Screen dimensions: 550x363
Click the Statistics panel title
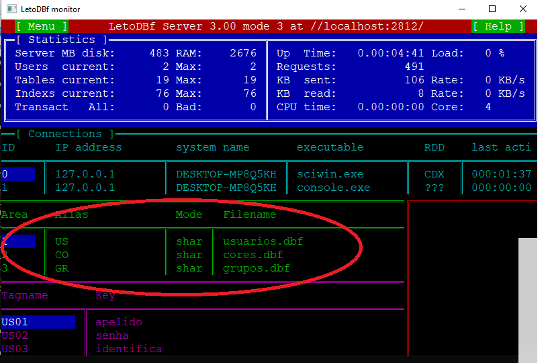pyautogui.click(x=62, y=40)
